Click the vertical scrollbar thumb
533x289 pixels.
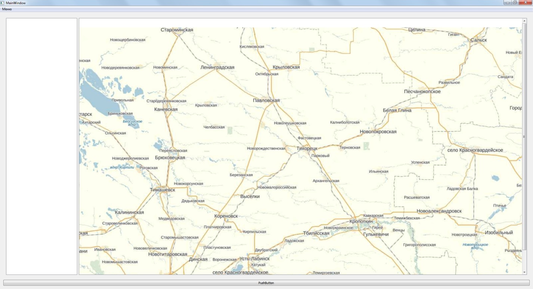click(x=524, y=136)
